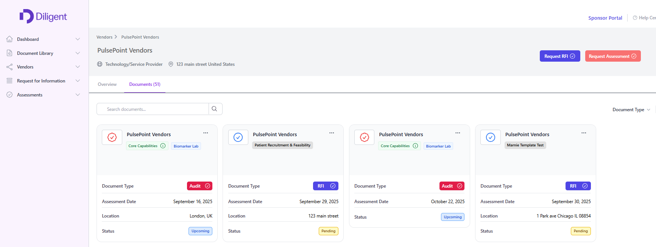Click the Diligent logo
656x247 pixels.
coord(43,16)
